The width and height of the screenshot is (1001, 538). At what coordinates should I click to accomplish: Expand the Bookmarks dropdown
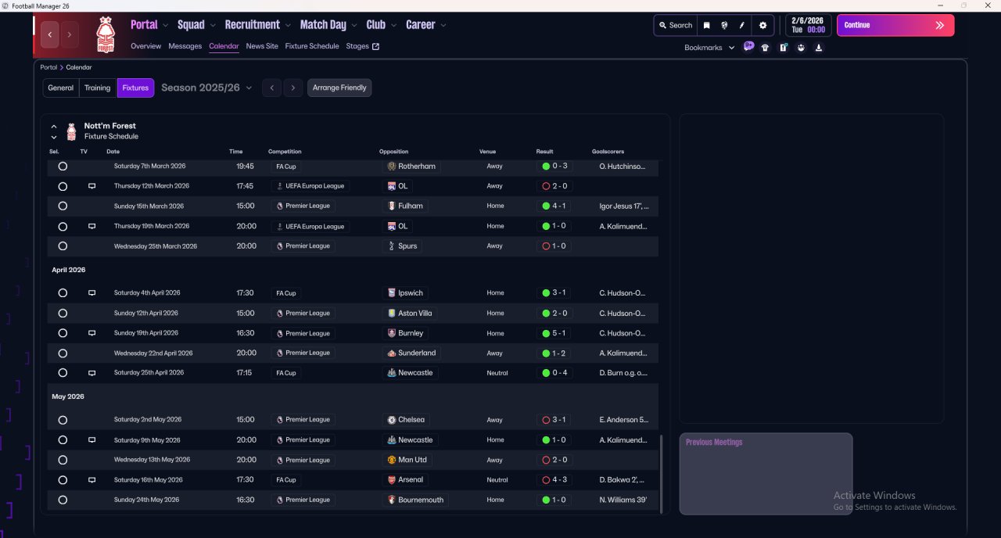[x=709, y=48]
